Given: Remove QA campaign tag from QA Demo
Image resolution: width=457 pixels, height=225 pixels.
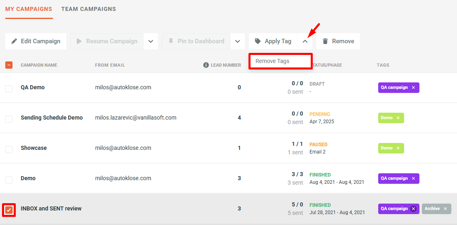Looking at the screenshot, I should click(413, 88).
